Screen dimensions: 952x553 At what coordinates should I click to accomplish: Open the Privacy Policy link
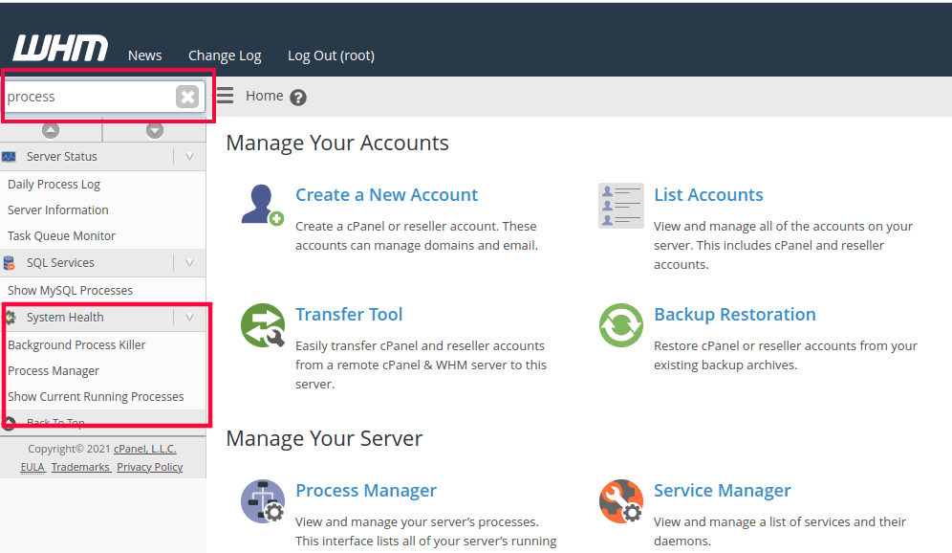click(x=149, y=467)
